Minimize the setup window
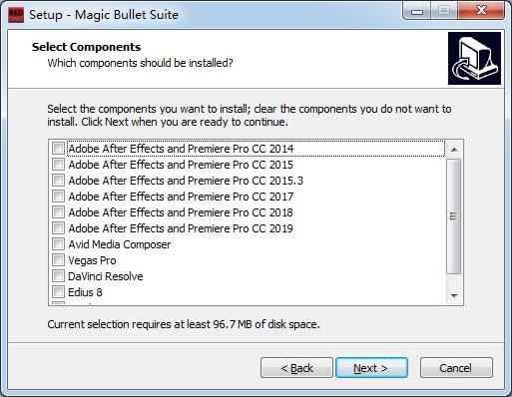This screenshot has width=512, height=397. click(417, 12)
